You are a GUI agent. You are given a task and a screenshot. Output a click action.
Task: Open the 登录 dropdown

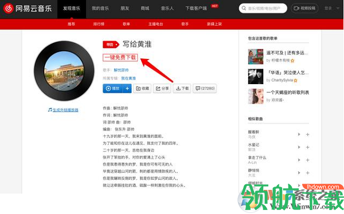pyautogui.click(x=332, y=9)
